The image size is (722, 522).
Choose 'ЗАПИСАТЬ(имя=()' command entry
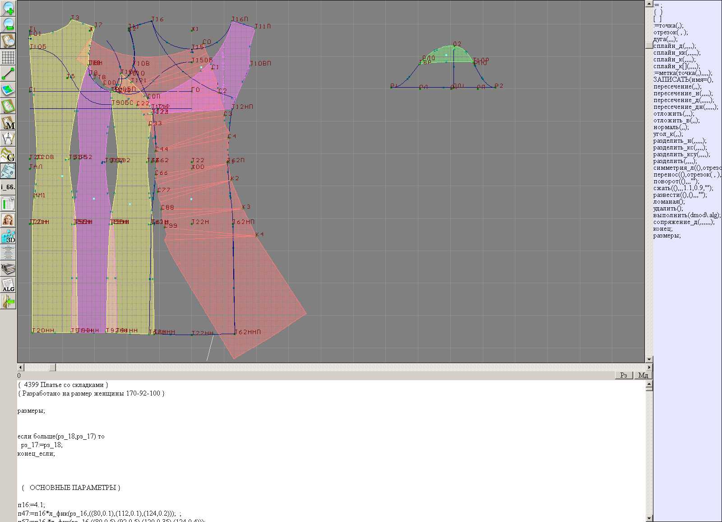point(683,80)
